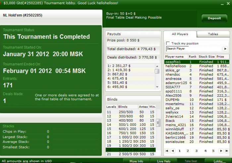Select player adamyor125 row
Screen dimensions: 232x163
pyautogui.click(x=197, y=83)
